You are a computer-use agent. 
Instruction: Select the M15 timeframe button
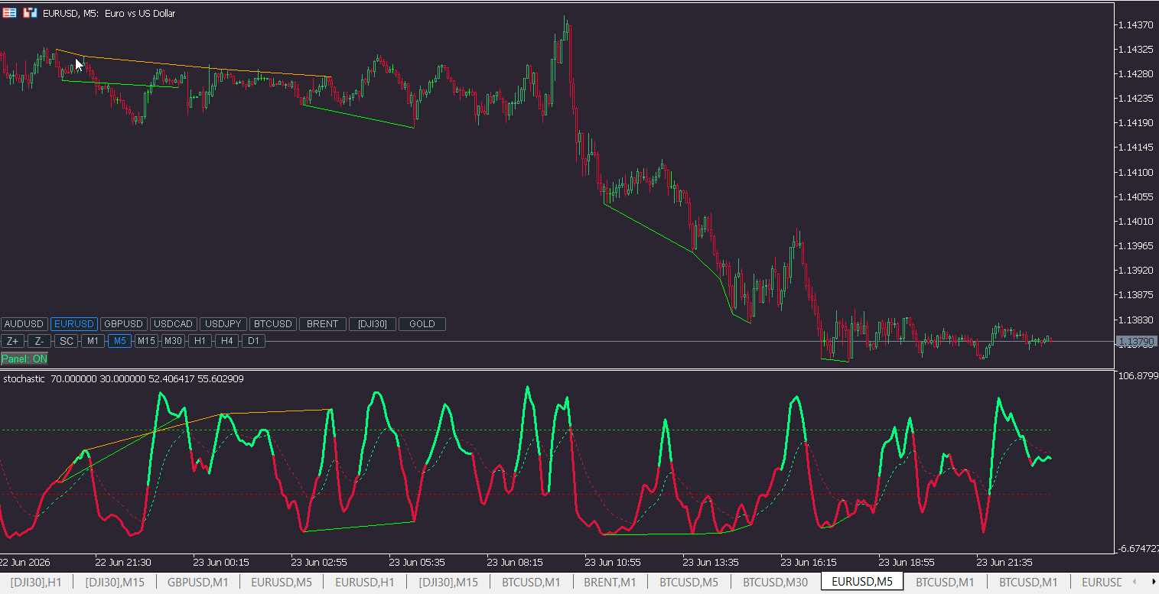click(146, 341)
